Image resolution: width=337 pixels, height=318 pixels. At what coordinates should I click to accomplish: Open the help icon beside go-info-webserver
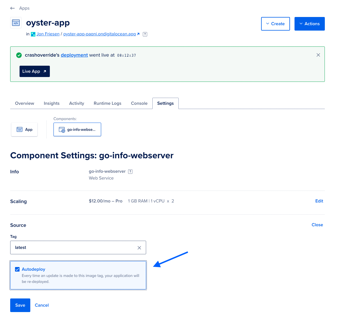pos(130,171)
